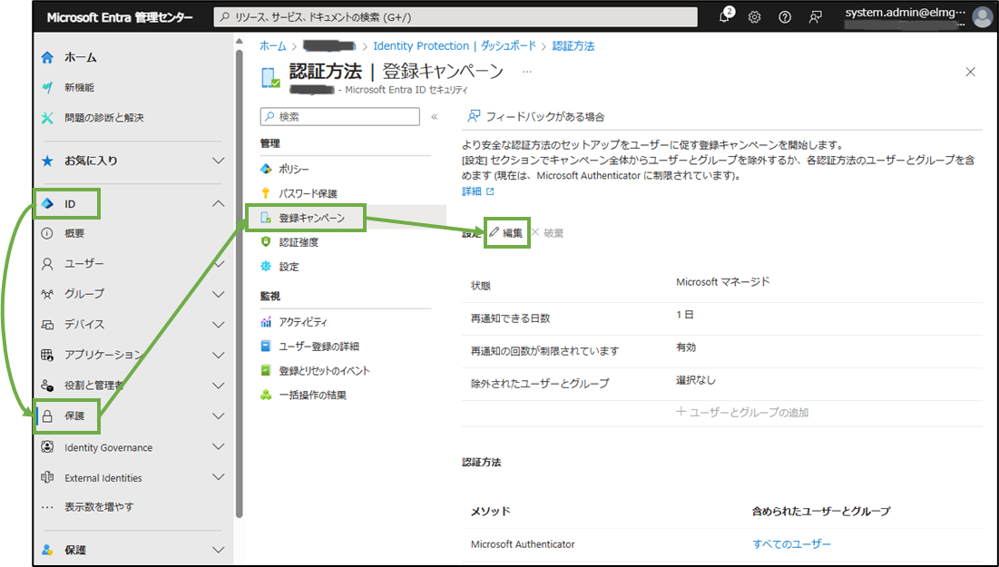Expand the デバイス chevron
999x567 pixels.
tap(218, 324)
